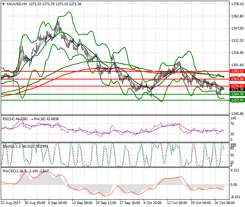245x207 pixels.
Task: Click the 1332.20 price scale value
Action: [x=237, y=40]
